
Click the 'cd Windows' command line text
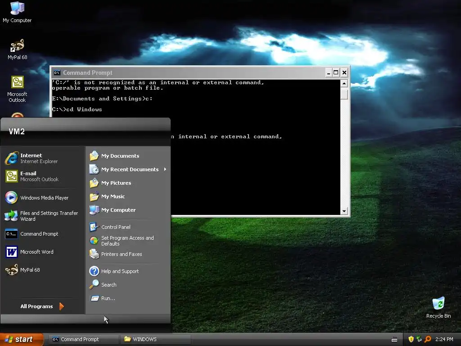[84, 109]
